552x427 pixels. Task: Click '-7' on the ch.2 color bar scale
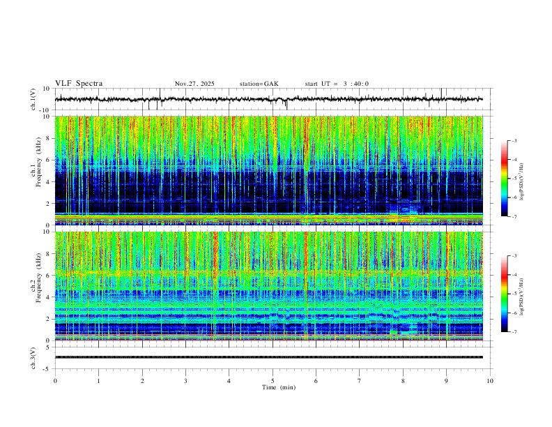pyautogui.click(x=514, y=332)
